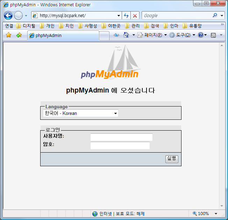Viewport: 228px width, 220px height.
Task: Expand the RSS feeds dropdown arrow
Action: [221, 35]
